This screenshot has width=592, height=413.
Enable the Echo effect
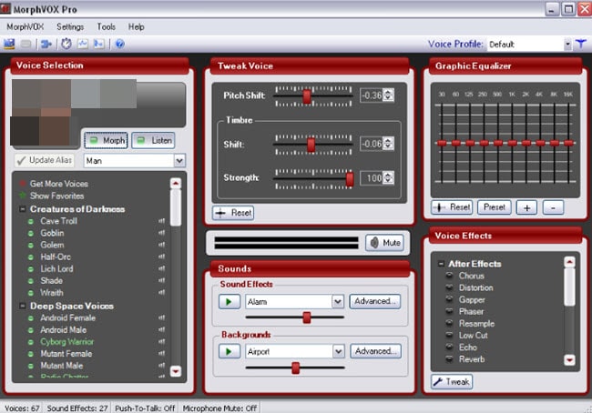click(x=449, y=348)
